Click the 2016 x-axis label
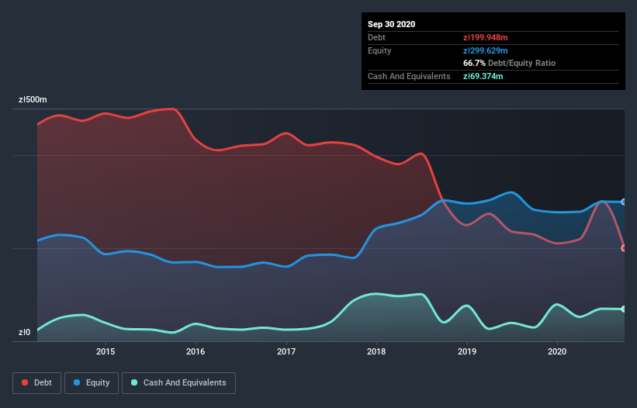 (x=196, y=351)
